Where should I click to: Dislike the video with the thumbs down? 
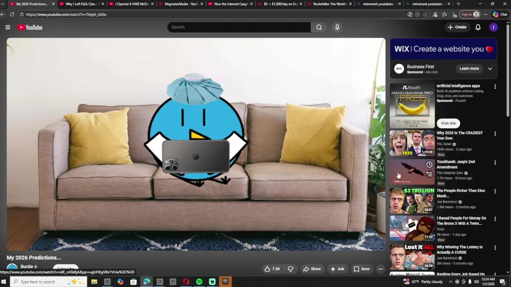tap(291, 269)
